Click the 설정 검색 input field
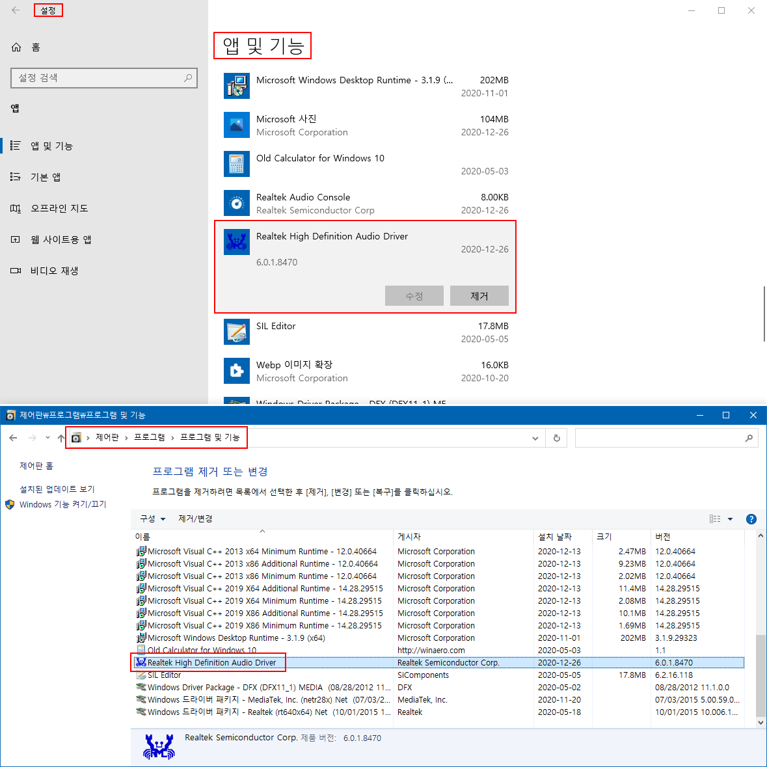The height and width of the screenshot is (767, 767). click(x=103, y=78)
